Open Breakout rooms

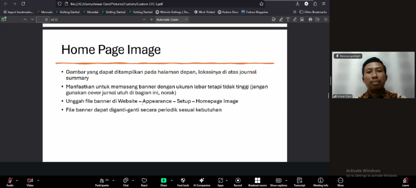tap(257, 180)
